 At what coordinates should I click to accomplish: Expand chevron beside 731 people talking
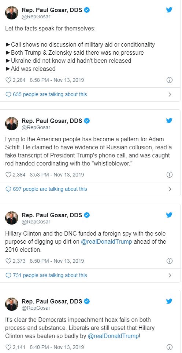tap(170, 275)
